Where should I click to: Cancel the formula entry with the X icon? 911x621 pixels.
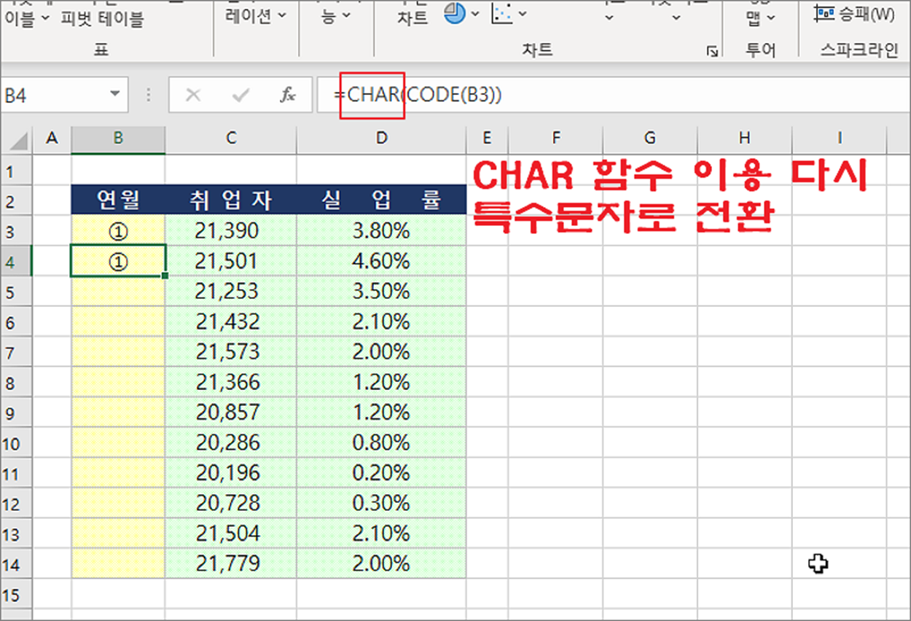click(193, 95)
